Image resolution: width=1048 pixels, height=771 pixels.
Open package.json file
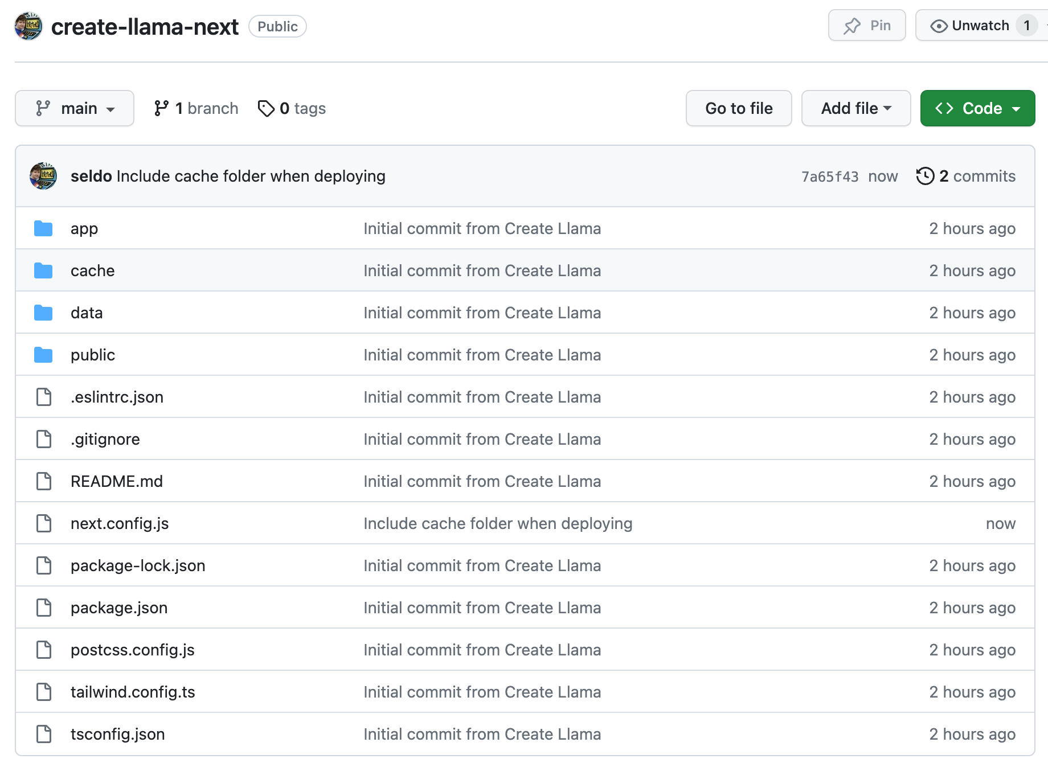(119, 608)
